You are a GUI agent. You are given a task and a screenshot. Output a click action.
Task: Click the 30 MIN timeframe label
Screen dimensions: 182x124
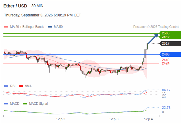(x=37, y=6)
